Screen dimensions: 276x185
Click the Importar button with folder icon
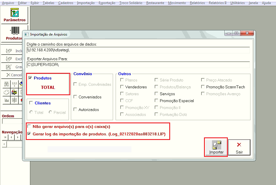(216, 147)
